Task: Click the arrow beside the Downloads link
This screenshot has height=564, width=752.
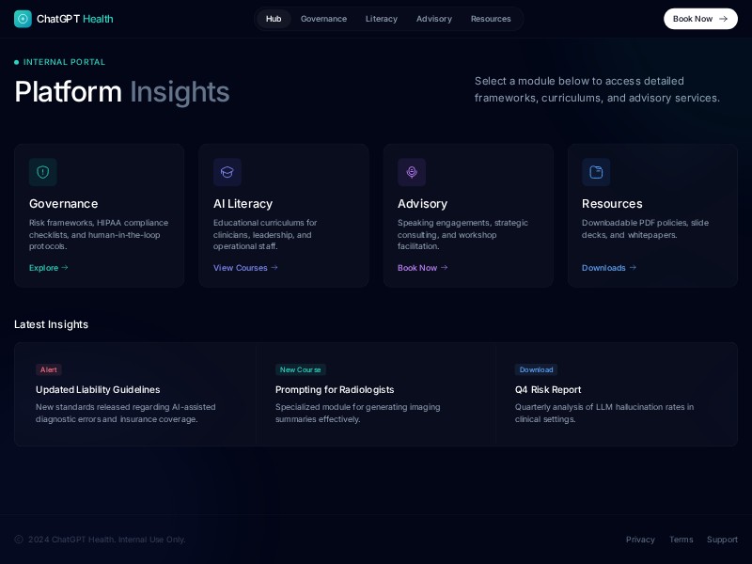Action: coord(633,267)
